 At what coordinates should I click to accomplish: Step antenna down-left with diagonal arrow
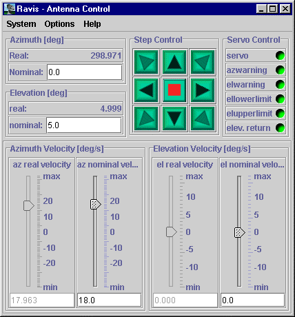[146, 119]
